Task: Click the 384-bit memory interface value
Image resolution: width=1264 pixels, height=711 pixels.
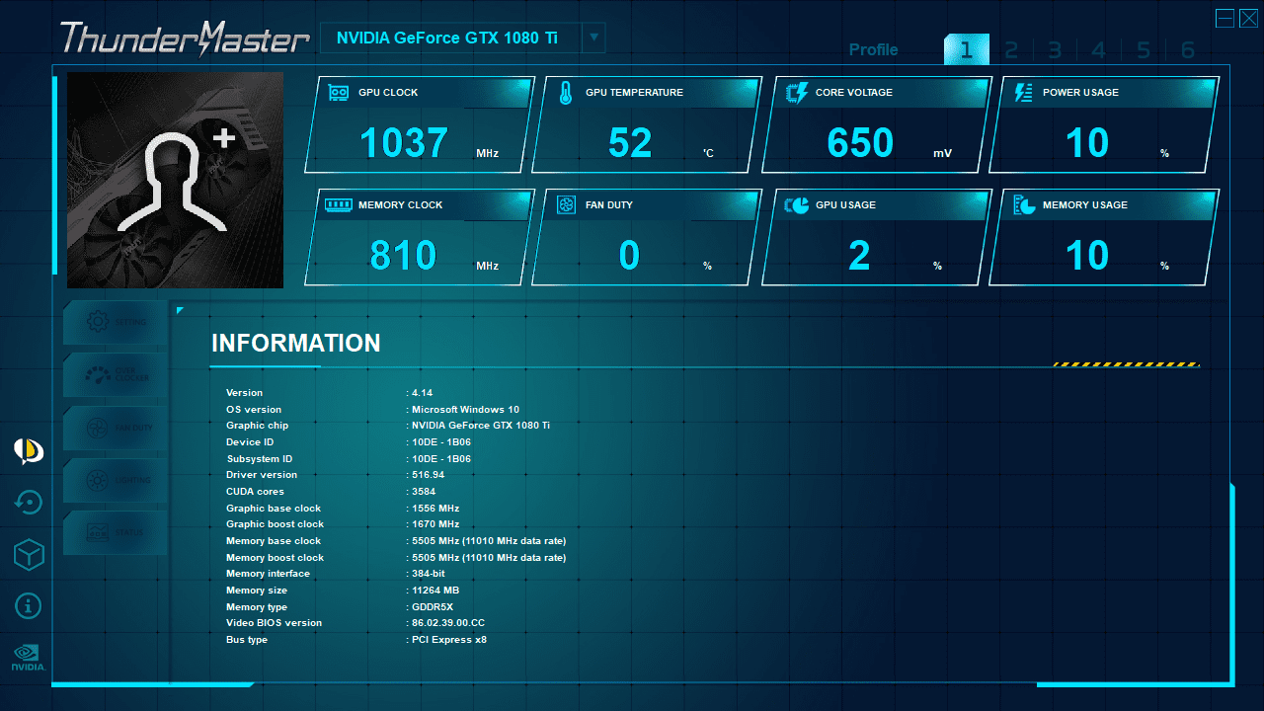Action: pos(429,574)
